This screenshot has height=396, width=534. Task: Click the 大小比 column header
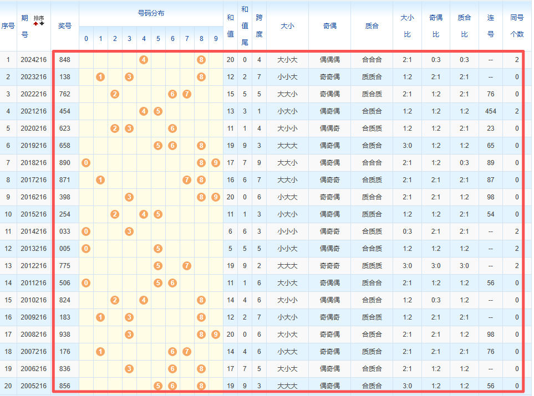pos(407,25)
